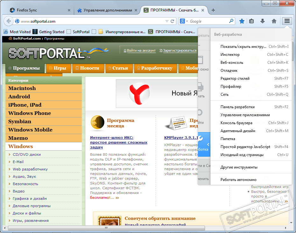Open Инспектор from developer menu
This screenshot has height=233, width=296.
pyautogui.click(x=251, y=55)
